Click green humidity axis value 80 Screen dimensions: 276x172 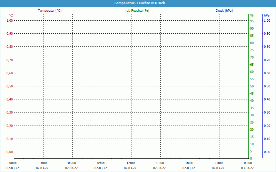pyautogui.click(x=252, y=43)
